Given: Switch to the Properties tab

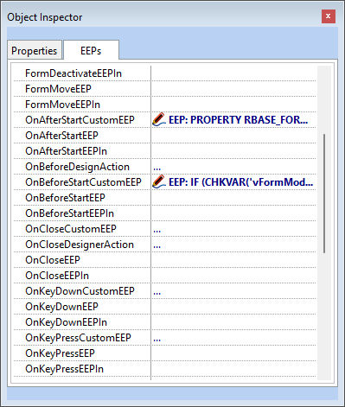Looking at the screenshot, I should (35, 51).
